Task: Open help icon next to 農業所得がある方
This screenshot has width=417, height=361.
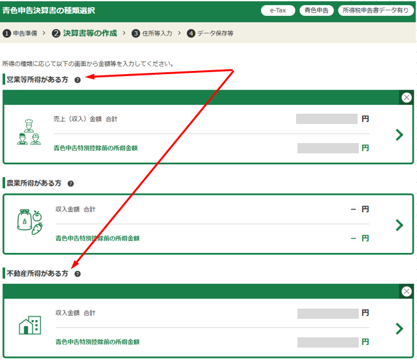Action: tap(70, 183)
